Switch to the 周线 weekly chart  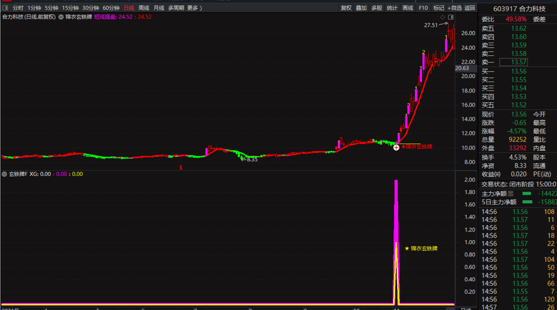tap(144, 8)
